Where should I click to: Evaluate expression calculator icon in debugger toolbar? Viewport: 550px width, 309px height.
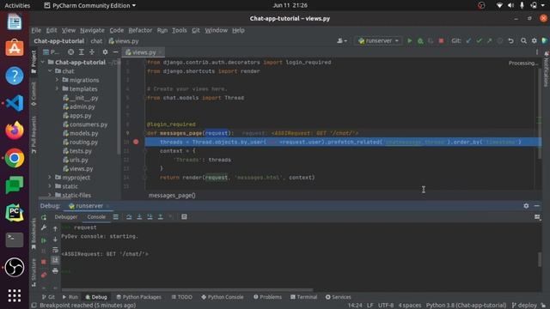(184, 217)
